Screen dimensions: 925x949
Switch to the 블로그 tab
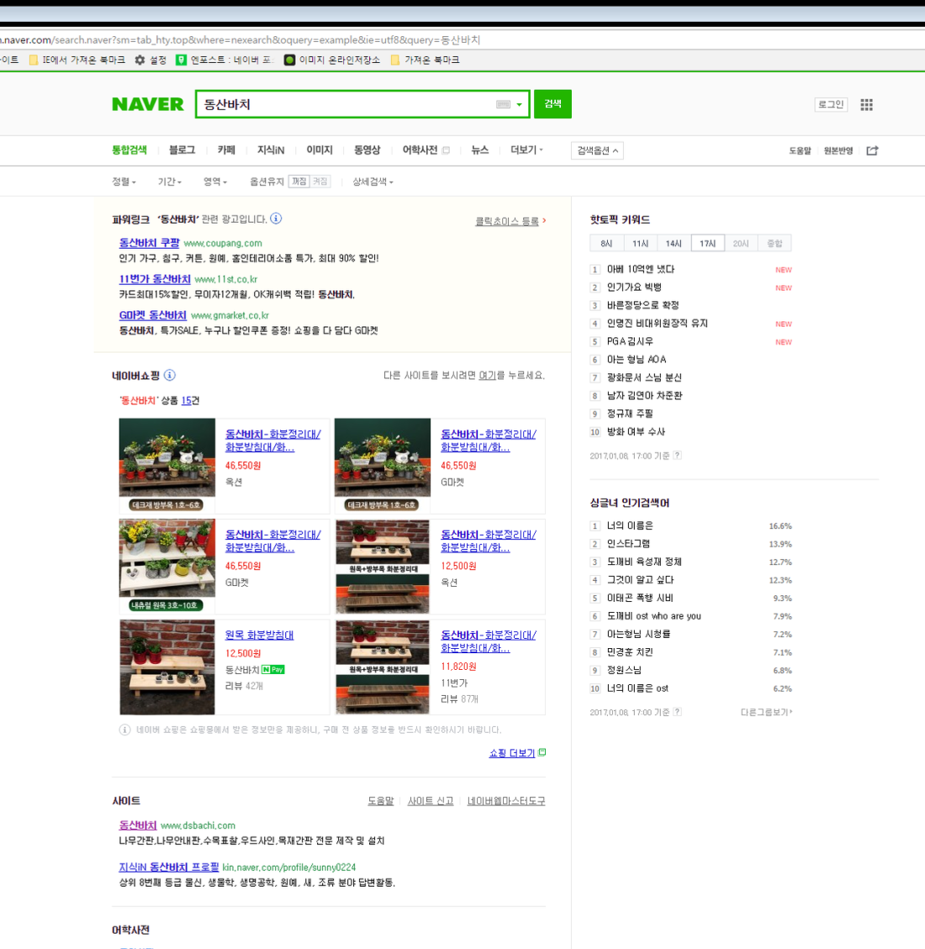click(182, 150)
